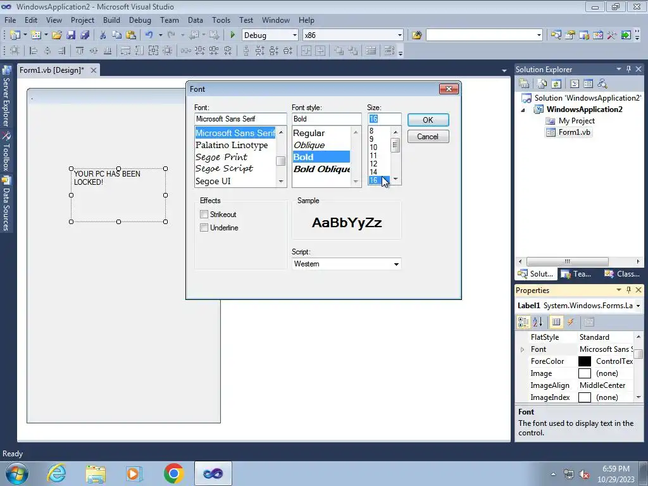
Task: Click the Add New Item toolbar icon
Action: [x=36, y=35]
